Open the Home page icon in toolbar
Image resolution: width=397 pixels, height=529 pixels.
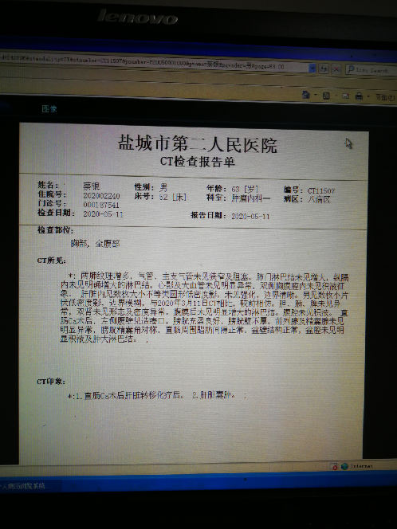[x=306, y=95]
